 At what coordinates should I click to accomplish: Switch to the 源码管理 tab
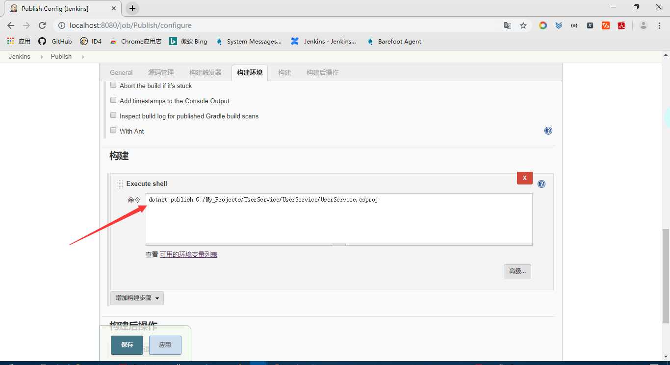point(161,72)
